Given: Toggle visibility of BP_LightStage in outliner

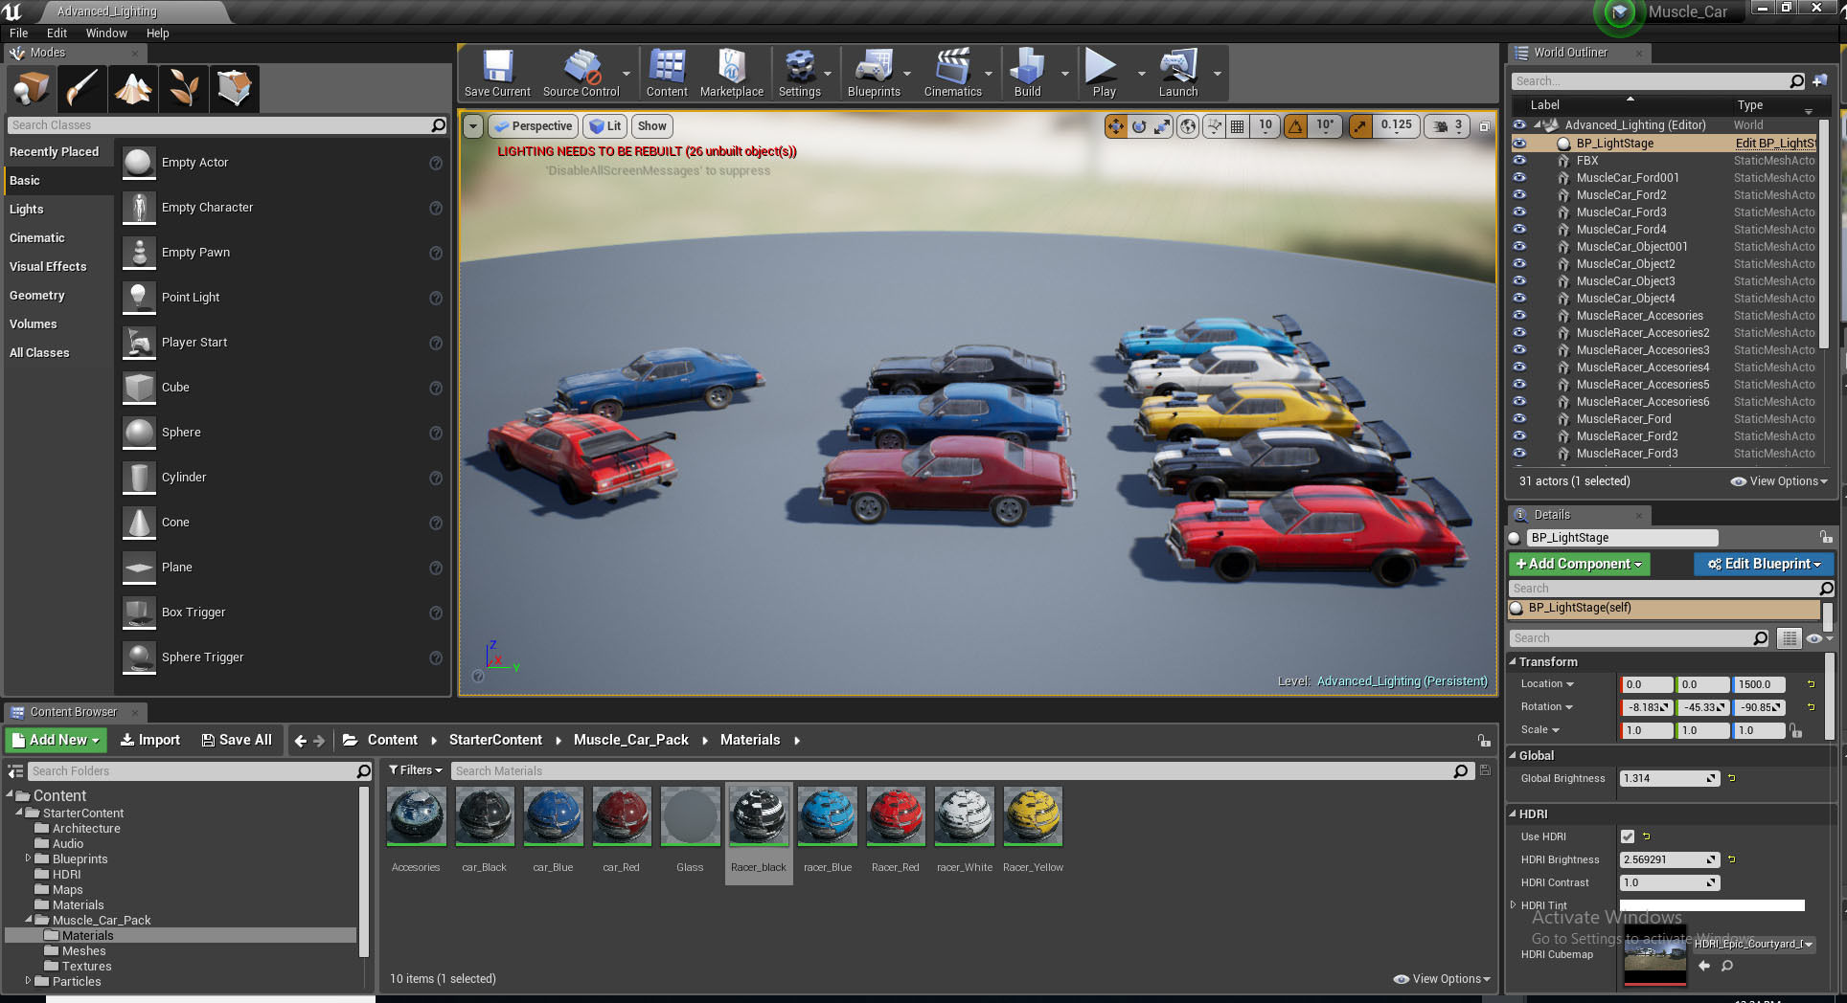Looking at the screenshot, I should tap(1519, 143).
